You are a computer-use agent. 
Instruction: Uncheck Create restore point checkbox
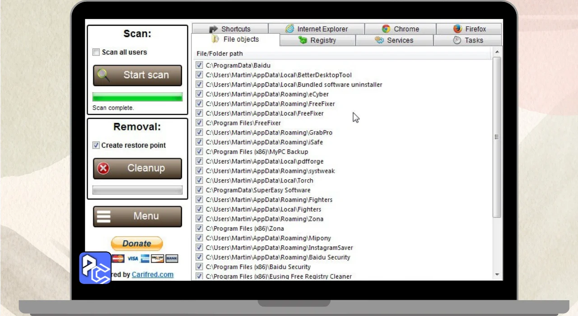(x=96, y=145)
